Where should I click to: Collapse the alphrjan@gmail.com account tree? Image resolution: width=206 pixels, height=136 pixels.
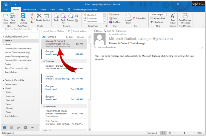tap(4, 37)
